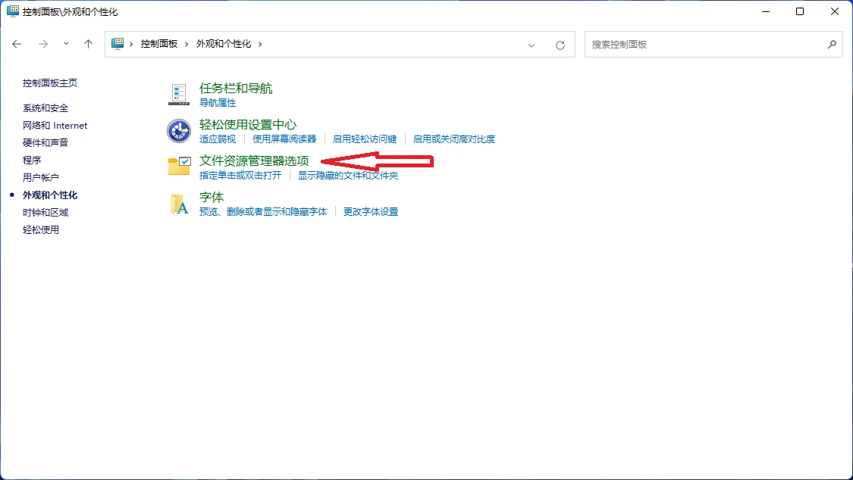Open the Taskbar and Navigation icon
The image size is (853, 480).
pyautogui.click(x=179, y=95)
